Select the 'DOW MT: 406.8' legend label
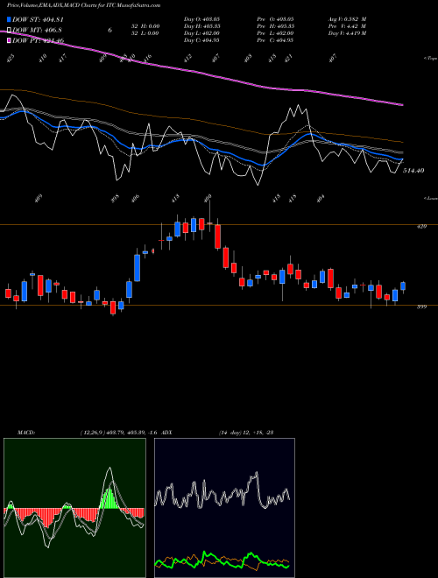This screenshot has height=578, width=438. [38, 30]
